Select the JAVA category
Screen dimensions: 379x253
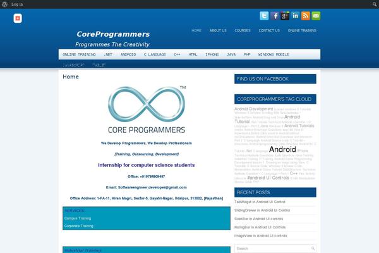231,54
